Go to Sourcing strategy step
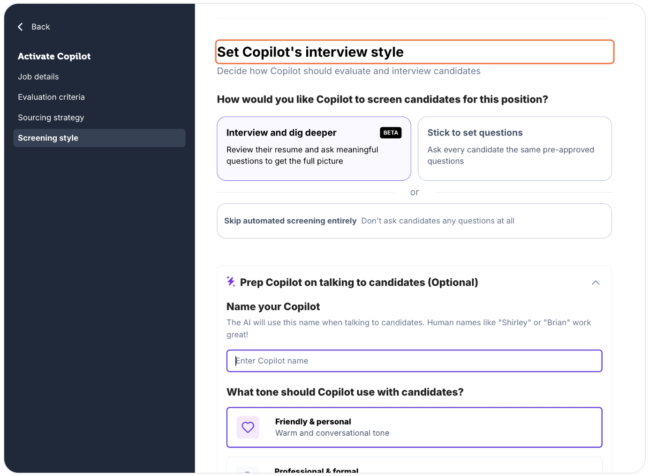 tap(51, 118)
